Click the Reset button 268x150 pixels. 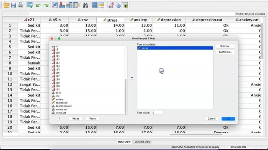(x=75, y=118)
